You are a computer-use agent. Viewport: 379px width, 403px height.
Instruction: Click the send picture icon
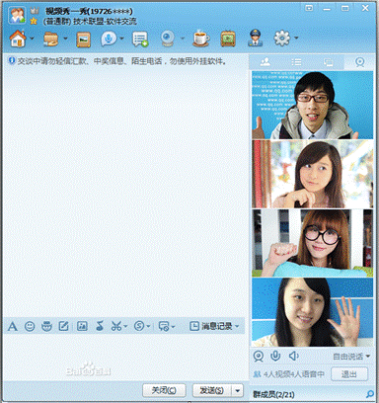82,326
